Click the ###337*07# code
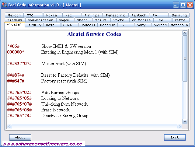 19,64
